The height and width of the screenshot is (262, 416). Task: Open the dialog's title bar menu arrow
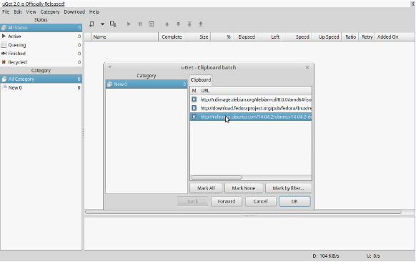109,67
